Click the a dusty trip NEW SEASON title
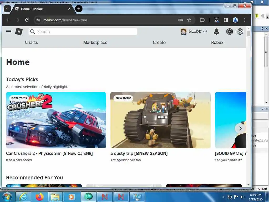 pos(139,153)
